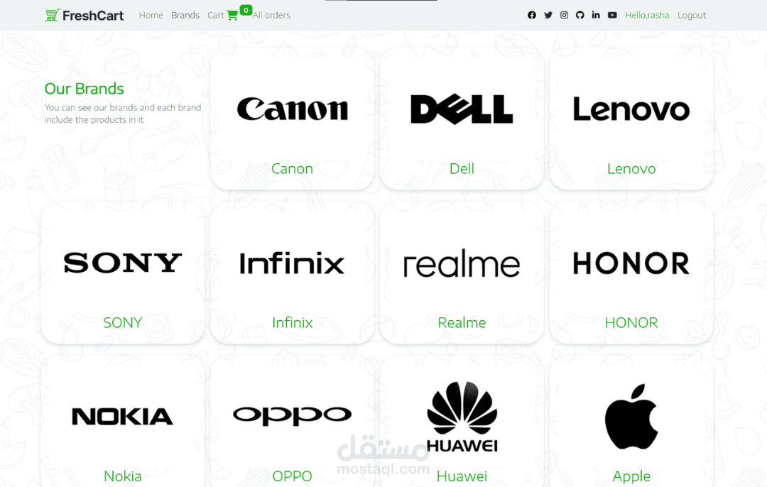Click the green OPPO brand label
This screenshot has width=767, height=487.
293,476
